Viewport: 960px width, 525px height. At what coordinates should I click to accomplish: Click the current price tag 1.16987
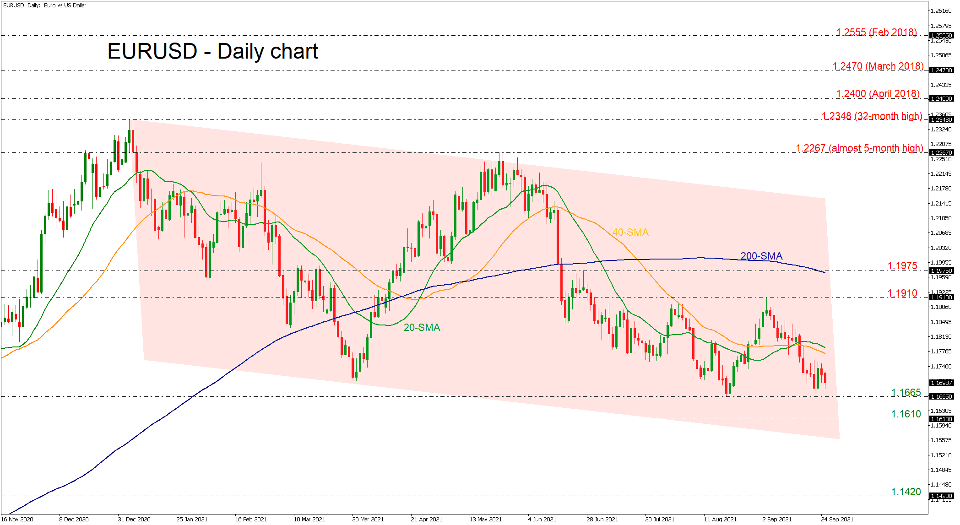point(941,383)
